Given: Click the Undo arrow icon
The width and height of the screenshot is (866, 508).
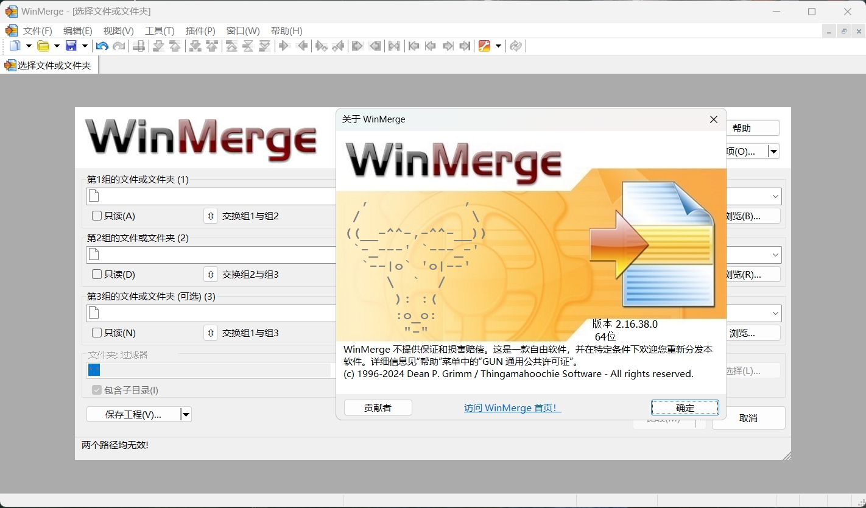Looking at the screenshot, I should (x=102, y=46).
